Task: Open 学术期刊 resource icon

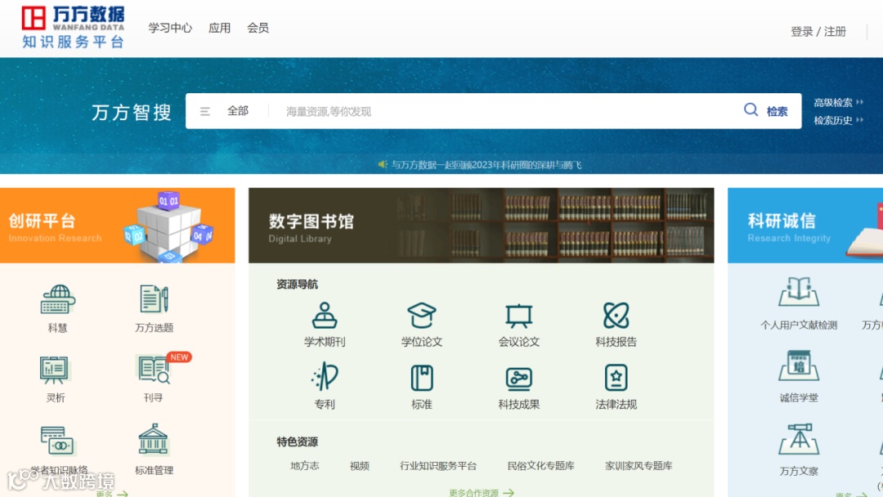Action: tap(325, 316)
